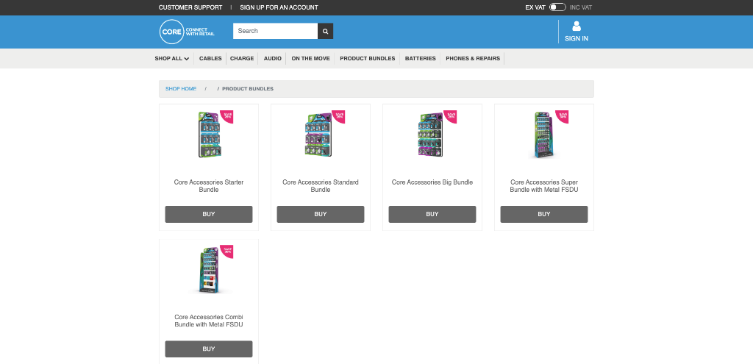Image resolution: width=753 pixels, height=364 pixels.
Task: Toggle the EX VAT / INC VAT switch
Action: tap(557, 7)
